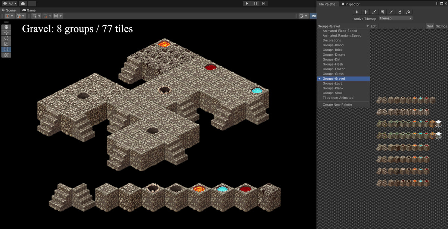448x229 pixels.
Task: Select the Box Fill tool
Action: 383,12
